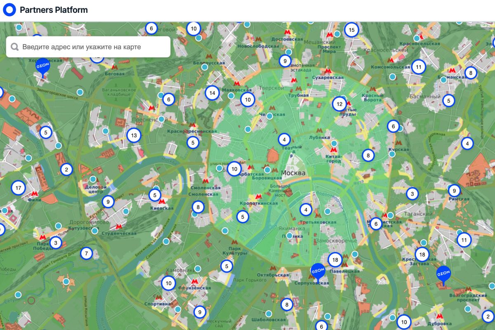
Task: Click cluster 4 near Третьяковская
Action: [x=306, y=210]
